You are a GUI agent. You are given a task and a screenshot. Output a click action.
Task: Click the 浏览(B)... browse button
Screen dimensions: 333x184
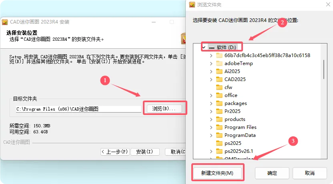tap(164, 109)
